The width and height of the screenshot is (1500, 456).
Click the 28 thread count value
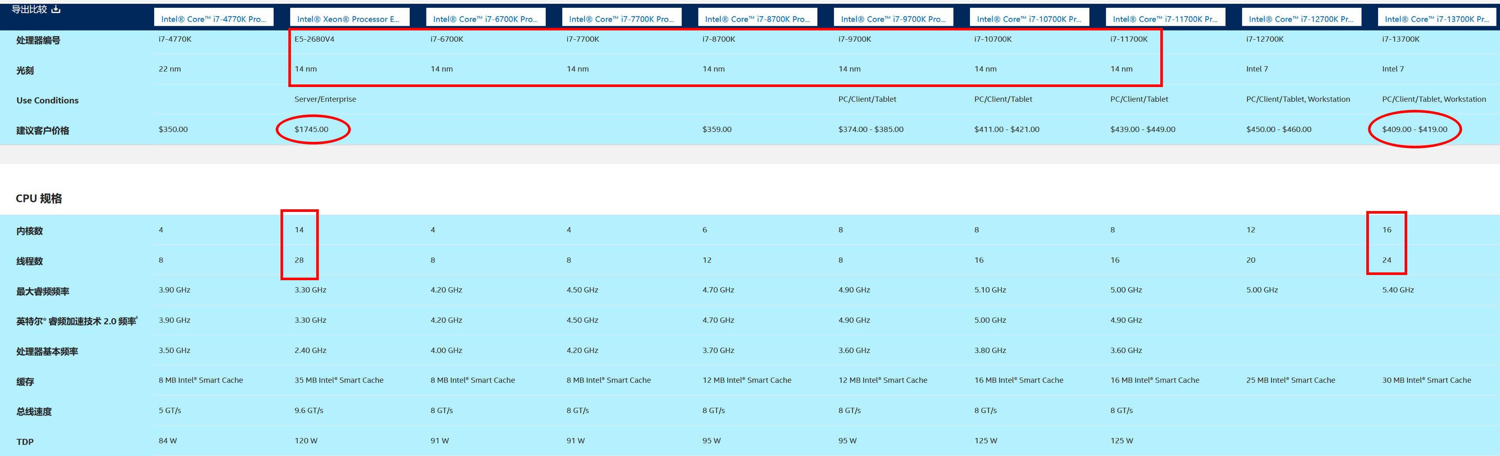(299, 260)
